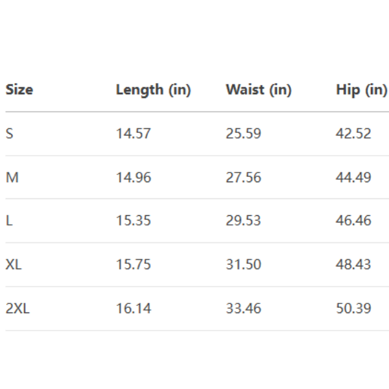Click the 29.53 waist value
This screenshot has width=389, height=389.
243,220
